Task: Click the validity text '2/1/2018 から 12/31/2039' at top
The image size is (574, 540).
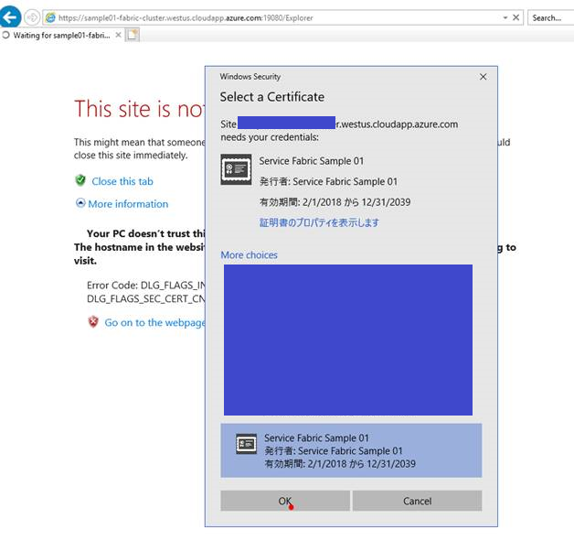Action: point(356,202)
